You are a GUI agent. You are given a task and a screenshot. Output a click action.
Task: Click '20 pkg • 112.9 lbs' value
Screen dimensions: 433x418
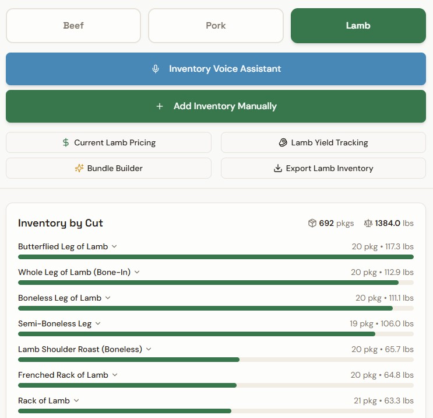click(x=382, y=272)
